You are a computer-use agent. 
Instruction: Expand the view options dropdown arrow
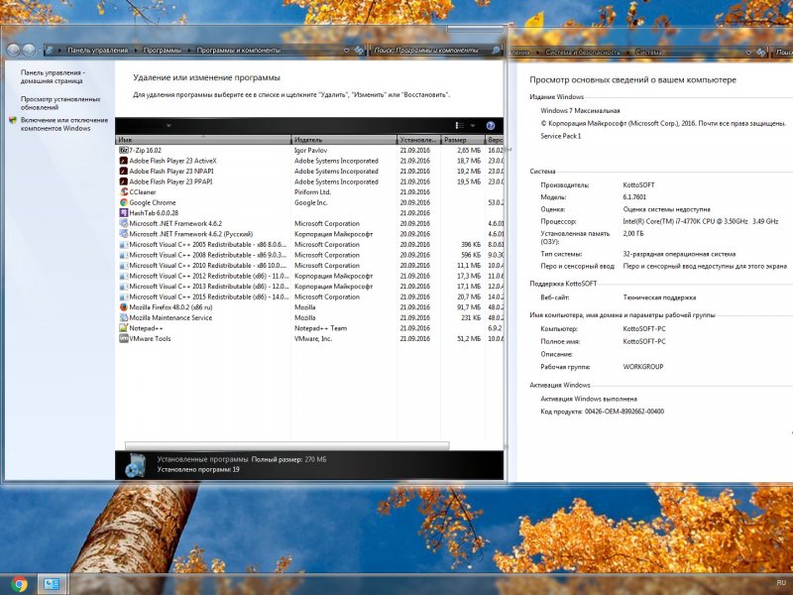(x=473, y=126)
